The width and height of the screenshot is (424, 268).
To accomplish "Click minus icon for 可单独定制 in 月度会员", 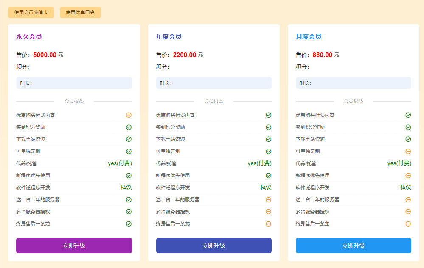I will [x=408, y=151].
